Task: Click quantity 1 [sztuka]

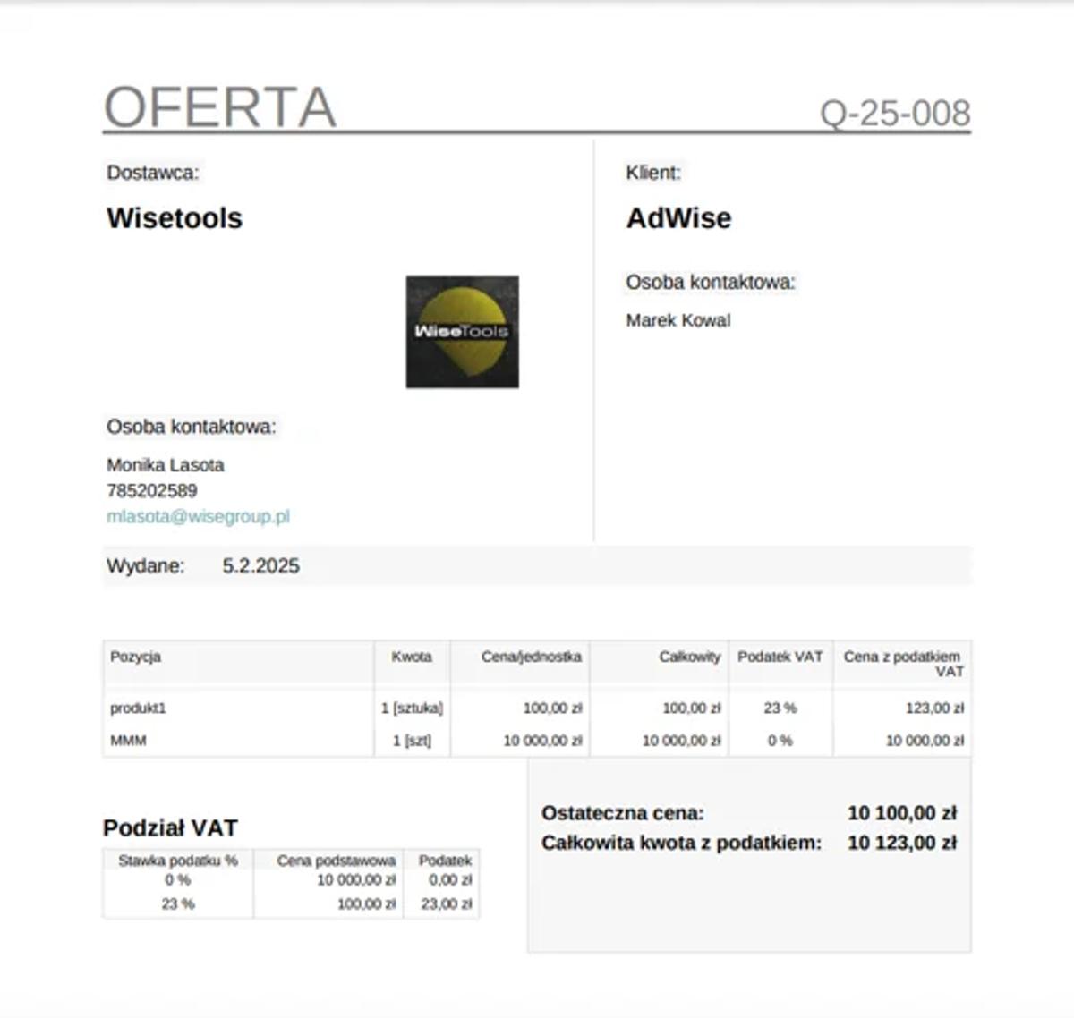Action: tap(412, 708)
